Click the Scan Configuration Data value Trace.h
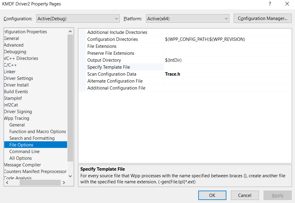This screenshot has width=295, height=203. coord(173,74)
